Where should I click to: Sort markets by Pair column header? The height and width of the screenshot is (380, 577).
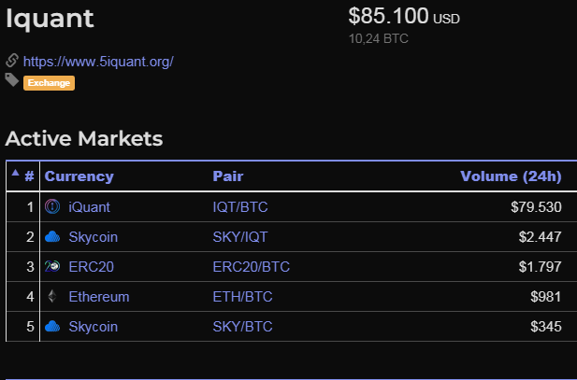click(228, 176)
